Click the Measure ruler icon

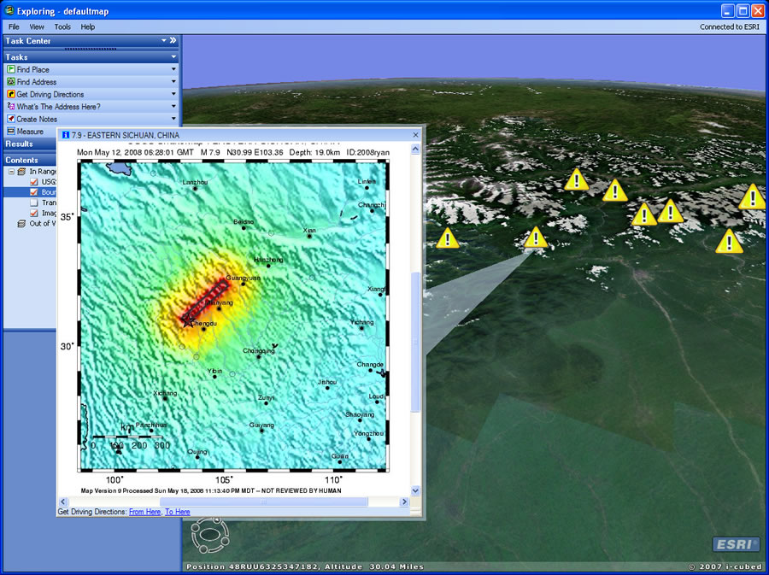(x=11, y=132)
